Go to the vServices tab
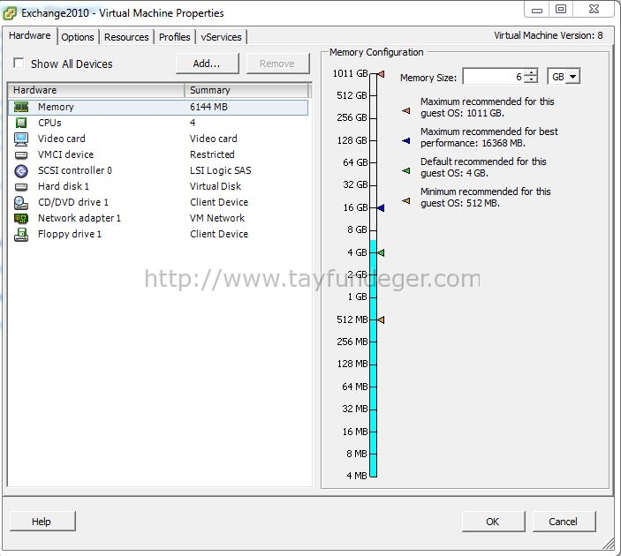Viewport: 621px width, 556px height. tap(221, 37)
